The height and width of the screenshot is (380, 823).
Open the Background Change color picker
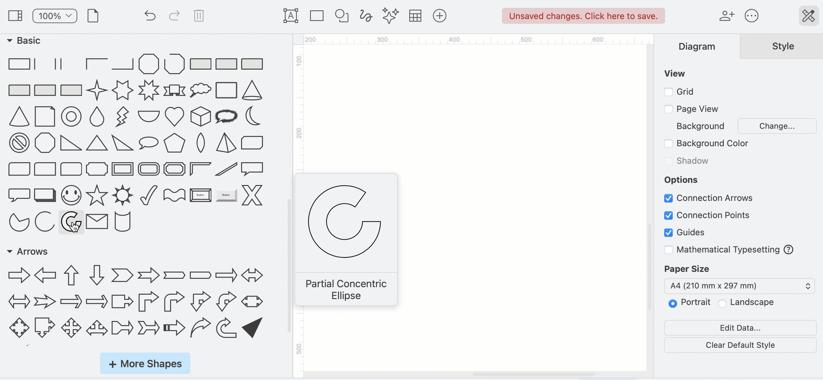[x=777, y=126]
